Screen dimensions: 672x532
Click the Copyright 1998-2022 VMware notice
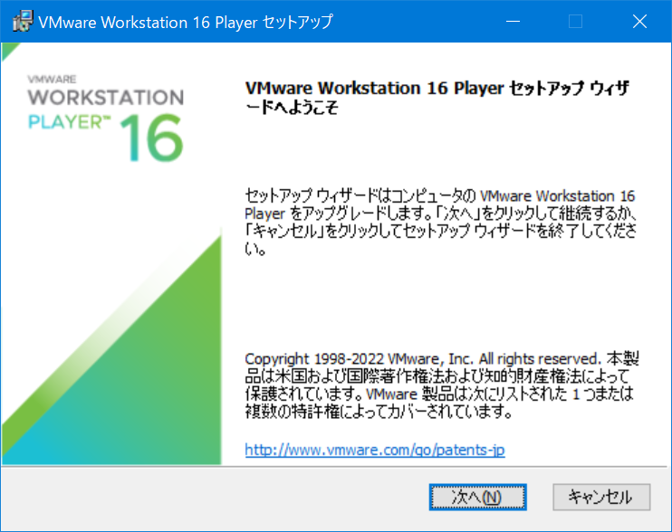(x=439, y=385)
